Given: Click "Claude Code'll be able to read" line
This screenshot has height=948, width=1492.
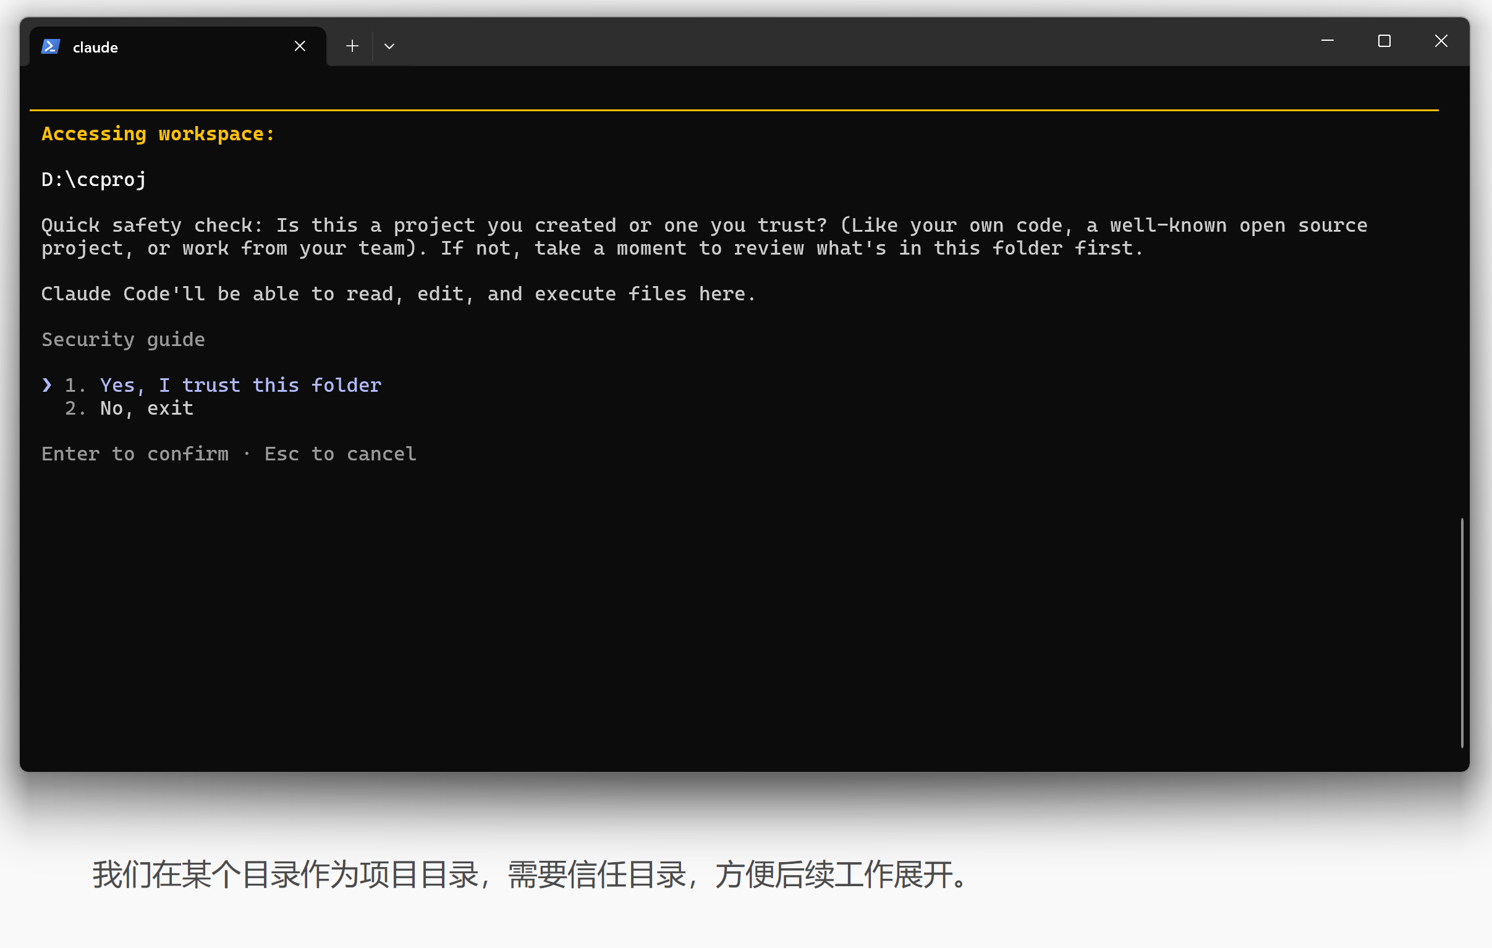Looking at the screenshot, I should (399, 294).
